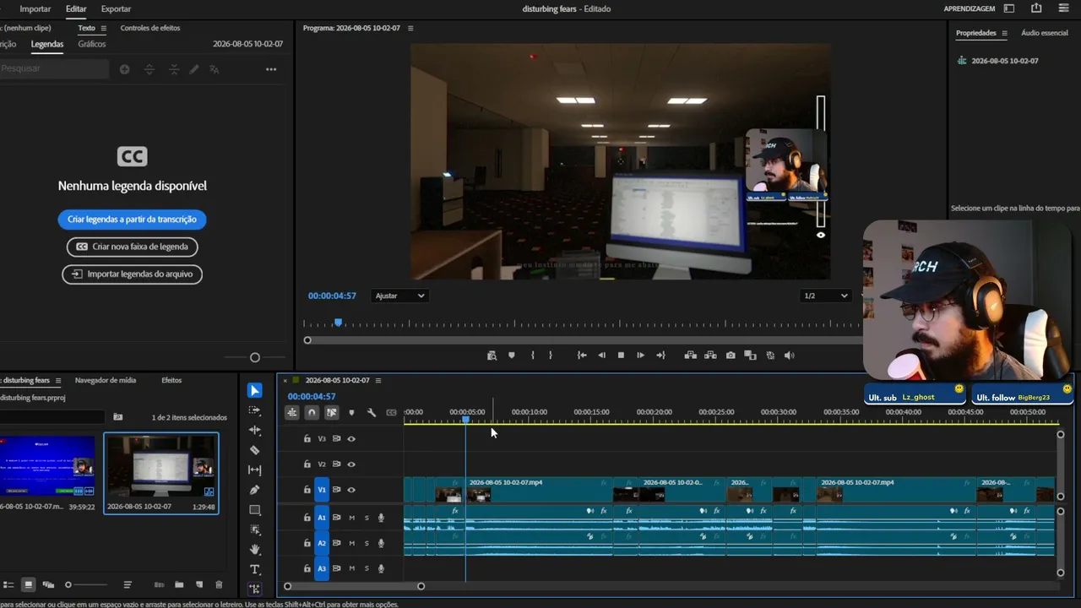This screenshot has width=1081, height=608.
Task: Select the Hand tool
Action: 255,550
